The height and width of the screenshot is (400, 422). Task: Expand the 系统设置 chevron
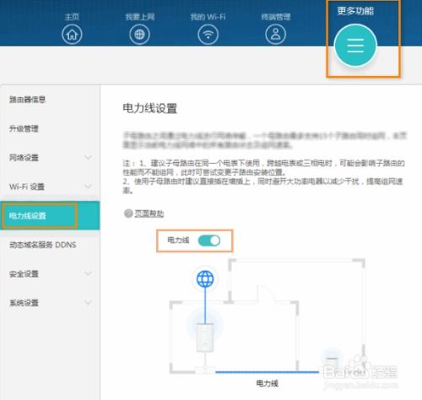click(88, 302)
